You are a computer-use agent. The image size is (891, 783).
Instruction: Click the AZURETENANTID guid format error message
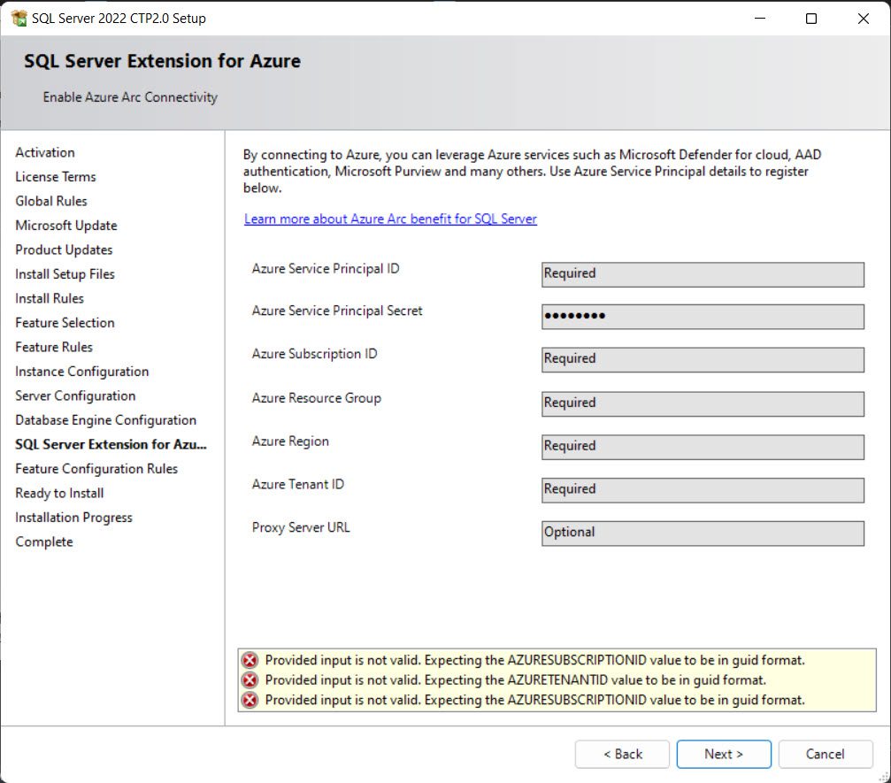[515, 680]
